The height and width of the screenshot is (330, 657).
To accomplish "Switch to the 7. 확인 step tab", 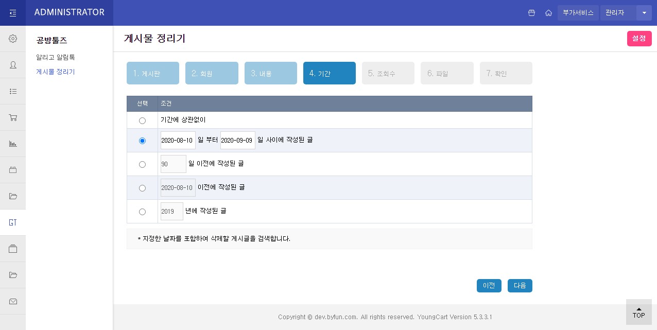I will 506,73.
